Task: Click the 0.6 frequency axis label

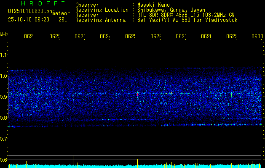Action: [3, 160]
